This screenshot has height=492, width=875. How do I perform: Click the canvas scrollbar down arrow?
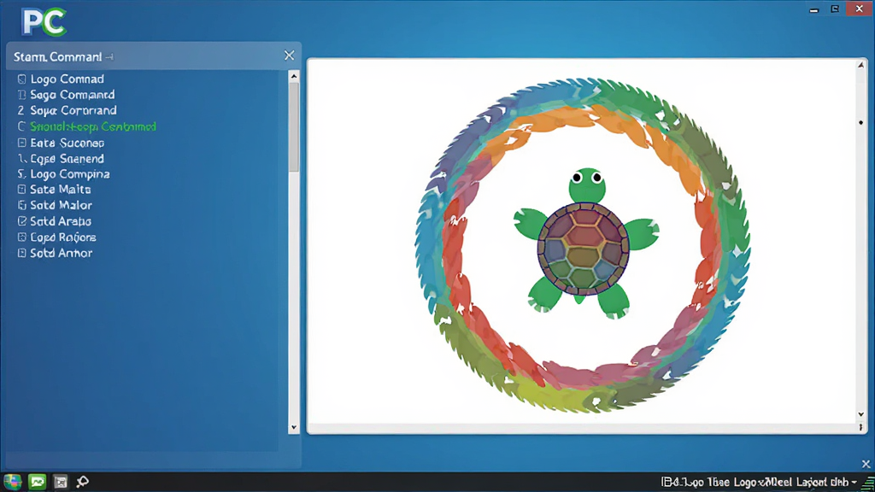pos(861,414)
